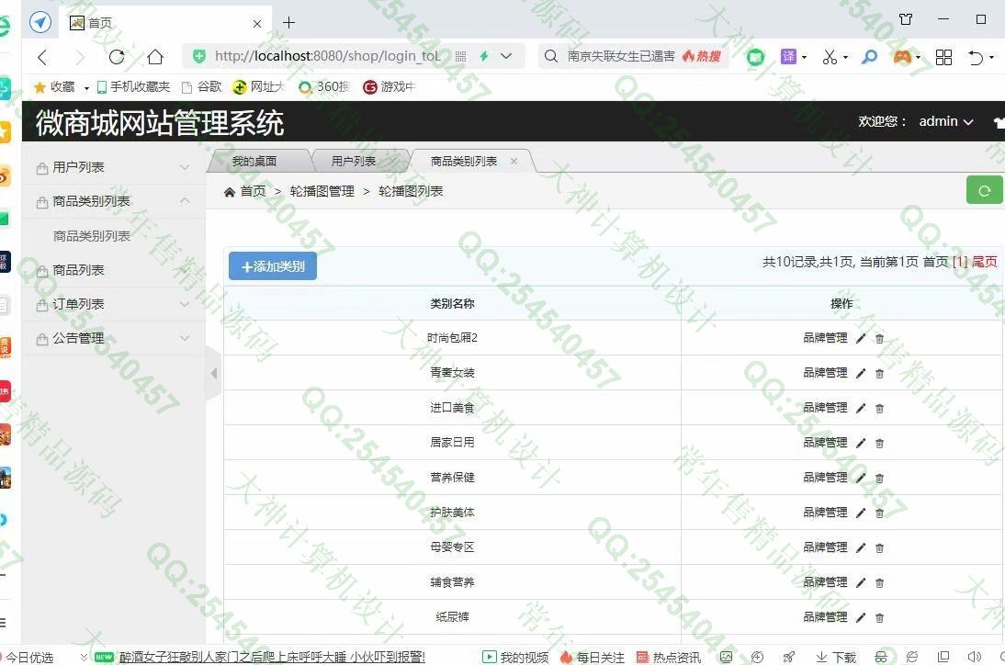Open 热点资讯 in the status bar
Screen dimensions: 1005x665
point(669,658)
